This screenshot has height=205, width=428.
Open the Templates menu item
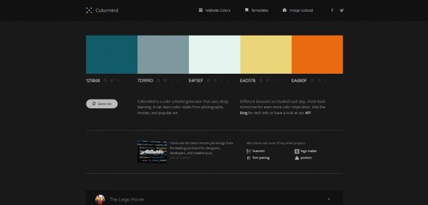tap(256, 11)
